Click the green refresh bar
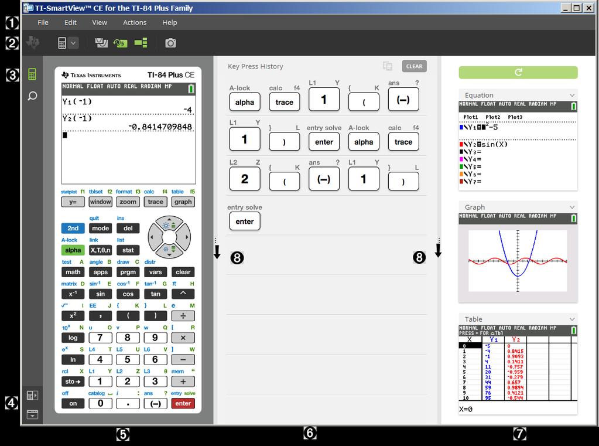Screen dimensions: 599x446 tap(518, 72)
